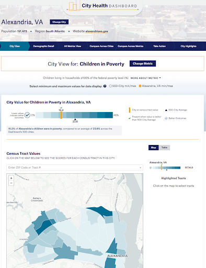Click the orange city value marker
Viewport: 206px width, 268px height.
[61, 115]
